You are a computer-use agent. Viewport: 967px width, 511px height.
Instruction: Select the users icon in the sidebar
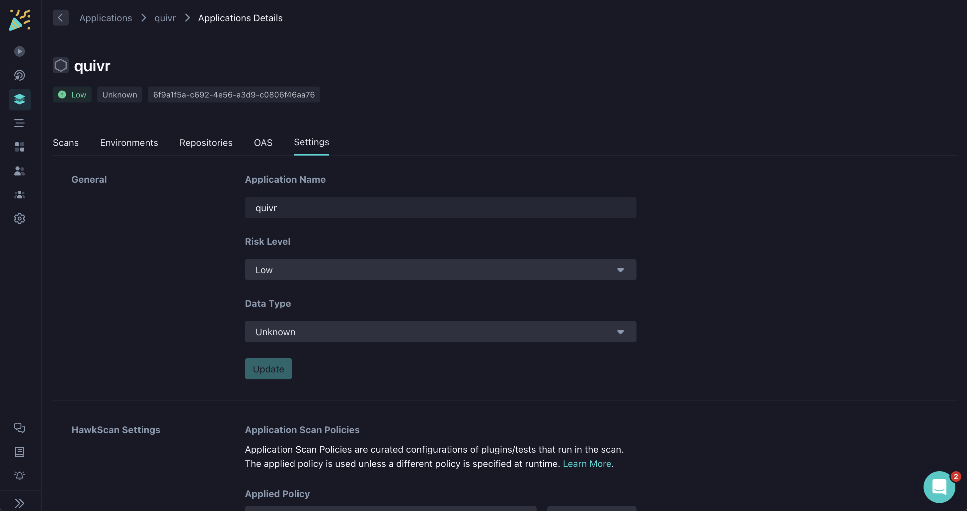[x=19, y=171]
